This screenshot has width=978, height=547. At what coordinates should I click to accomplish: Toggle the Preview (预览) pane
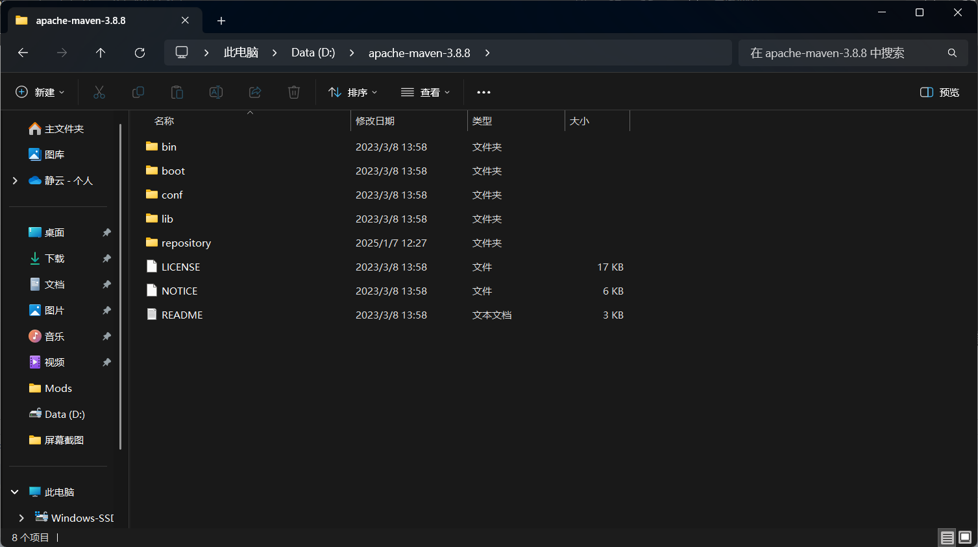tap(940, 92)
